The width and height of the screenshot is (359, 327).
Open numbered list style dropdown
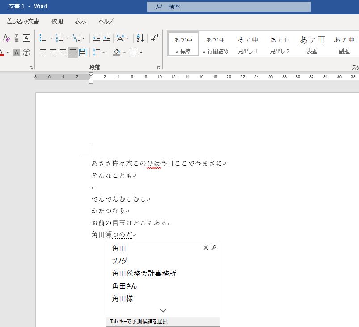68,38
